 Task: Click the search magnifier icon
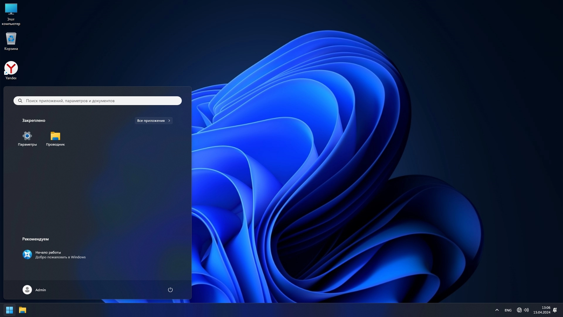coord(20,101)
